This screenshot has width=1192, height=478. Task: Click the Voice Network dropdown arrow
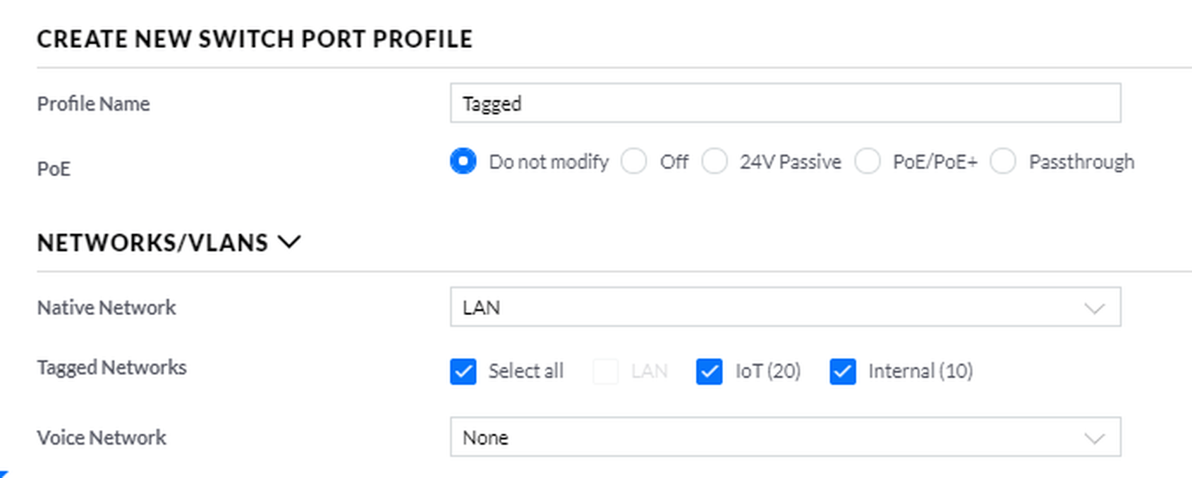[x=1094, y=439]
